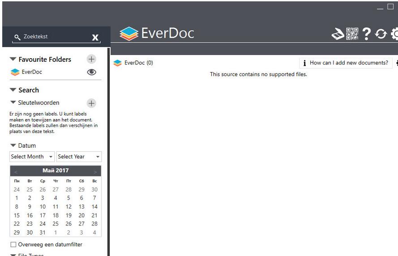Screen dimensions: 398x256
Task: Select May 23 in calendar
Action: (30, 224)
